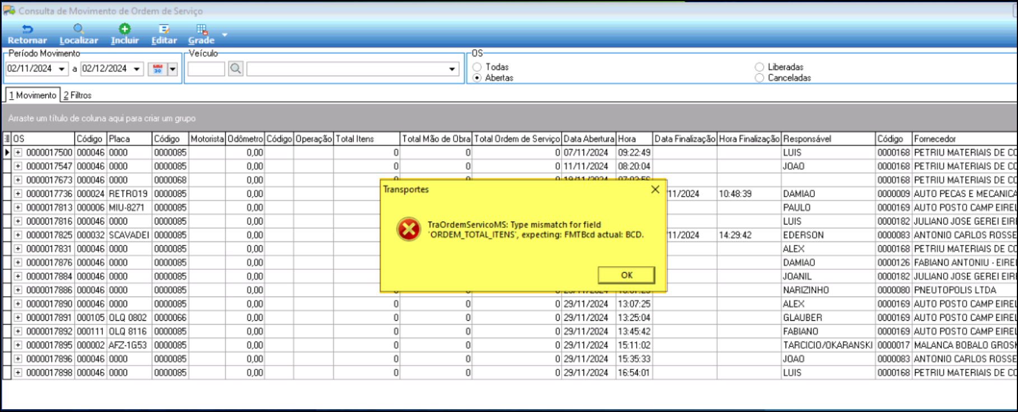Open the dropdown arrow next to calendar icon
Viewport: 1018px width, 412px height.
click(x=172, y=69)
